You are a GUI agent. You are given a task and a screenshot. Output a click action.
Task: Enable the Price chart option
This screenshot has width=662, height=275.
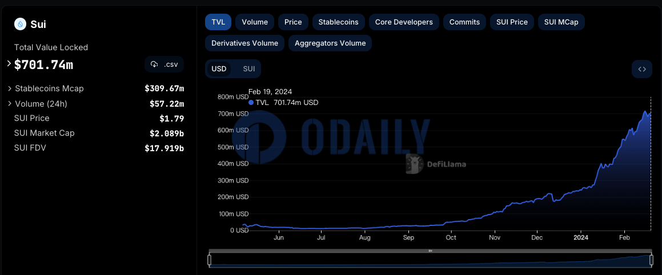click(293, 22)
